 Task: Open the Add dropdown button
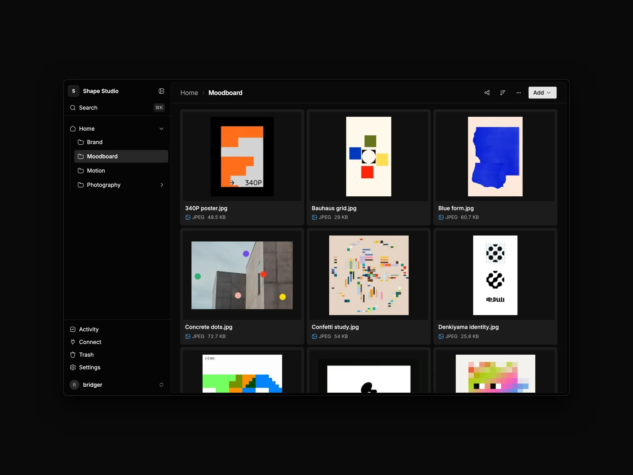[x=542, y=93]
